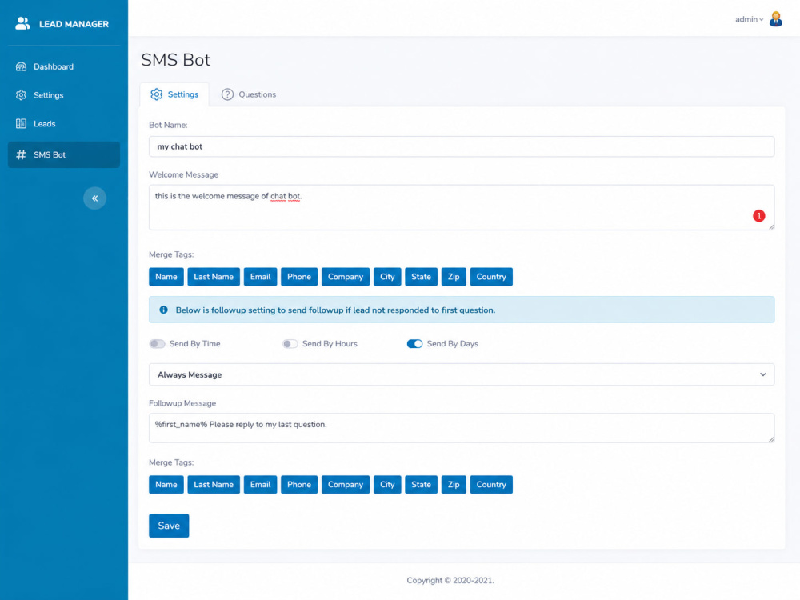Insert Email tag under Followup Message
This screenshot has width=800, height=600.
260,485
